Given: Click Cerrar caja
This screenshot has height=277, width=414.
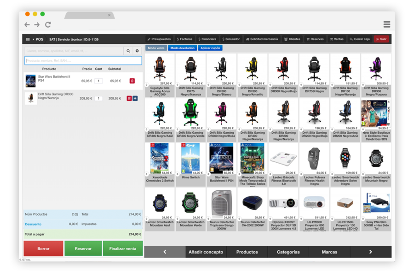Looking at the screenshot, I should [360, 39].
